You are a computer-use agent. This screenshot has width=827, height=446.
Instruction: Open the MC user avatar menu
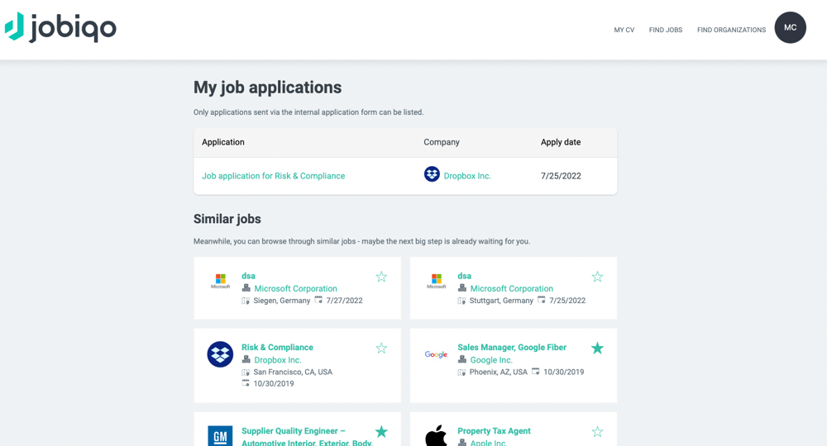[790, 28]
